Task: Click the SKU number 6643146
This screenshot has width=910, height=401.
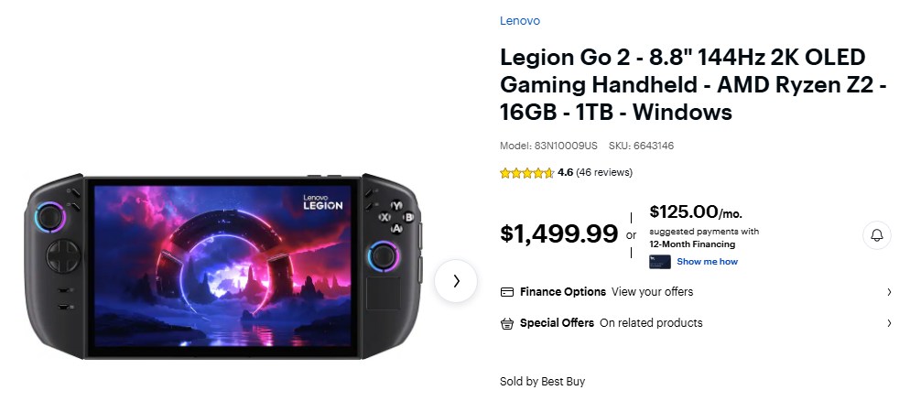Action: click(x=654, y=146)
